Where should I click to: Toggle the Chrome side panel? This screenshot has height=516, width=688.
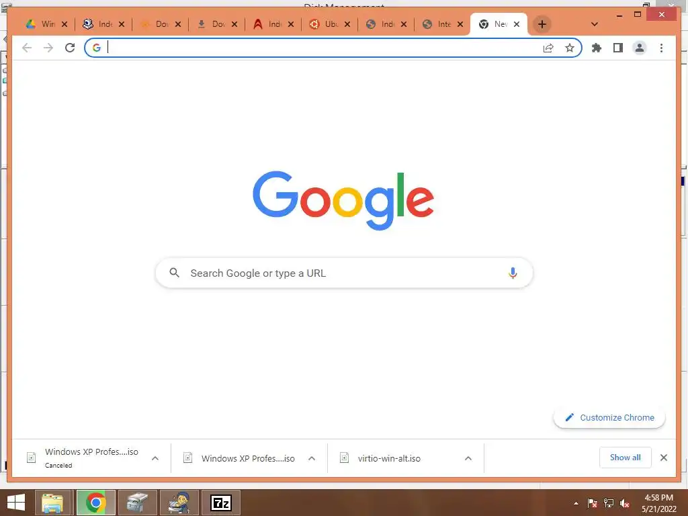(x=618, y=48)
